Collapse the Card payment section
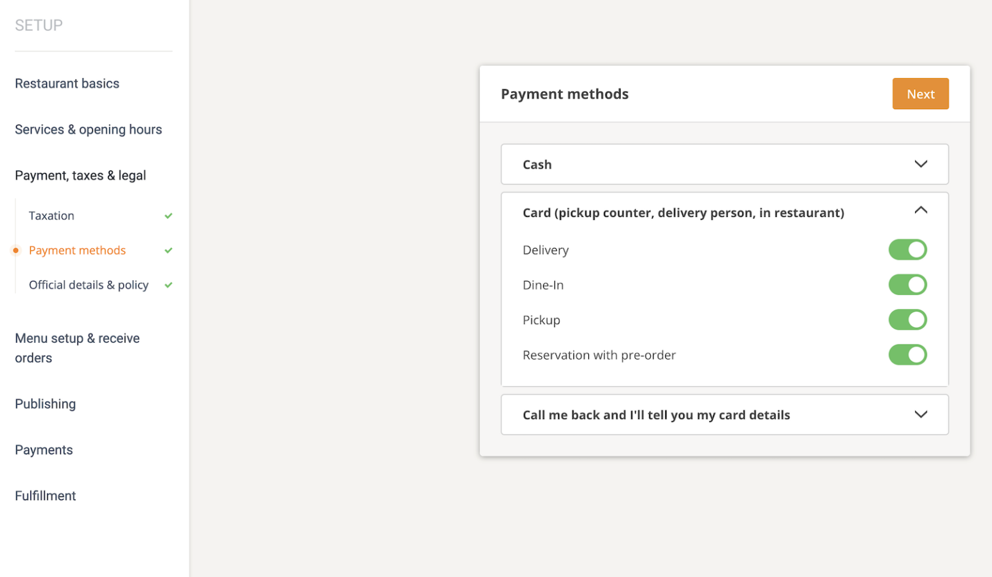The image size is (992, 577). (921, 210)
